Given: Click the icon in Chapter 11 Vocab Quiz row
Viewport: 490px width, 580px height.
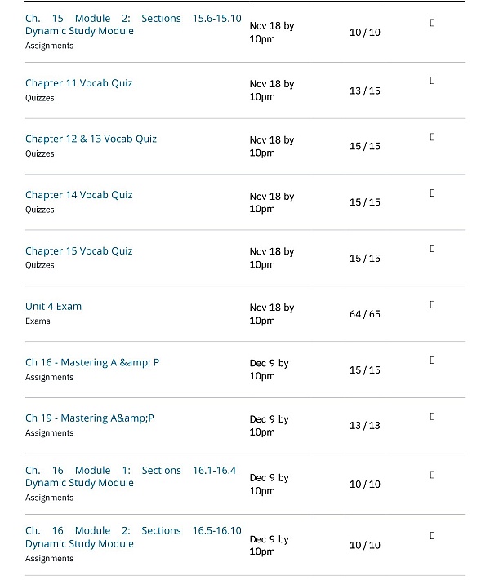Looking at the screenshot, I should point(432,81).
